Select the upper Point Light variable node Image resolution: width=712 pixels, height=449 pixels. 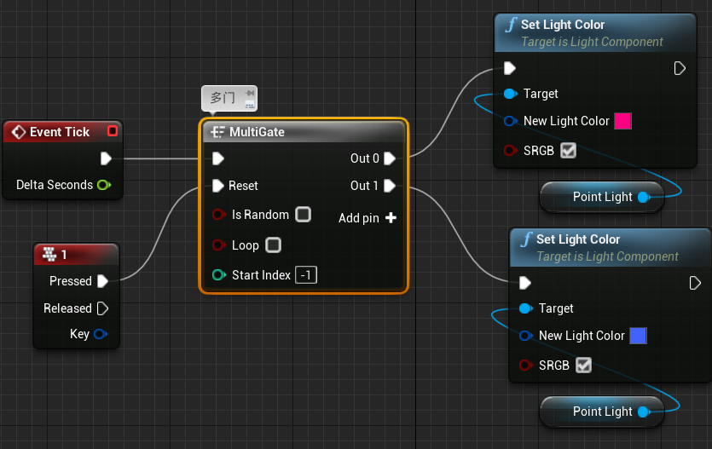pos(602,198)
